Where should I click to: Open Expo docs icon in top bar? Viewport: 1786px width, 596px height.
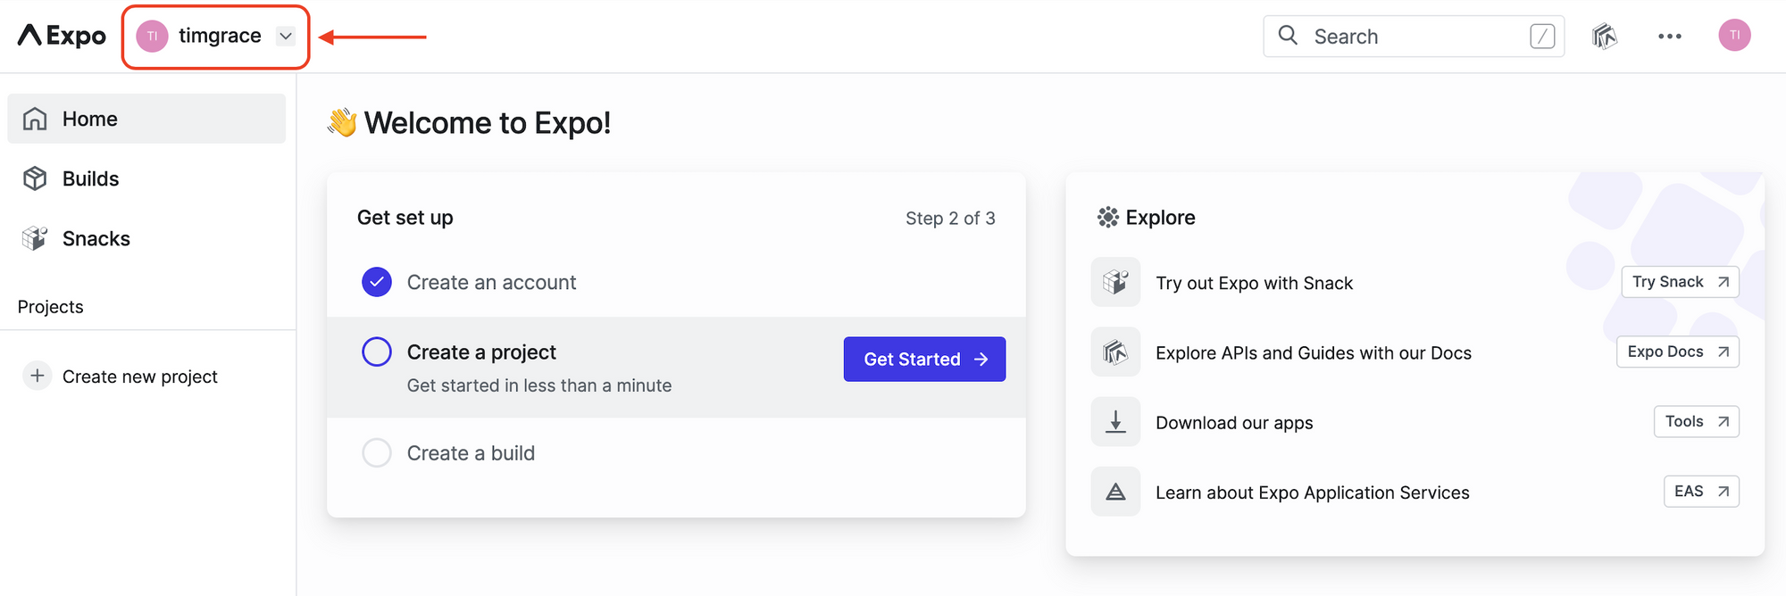[x=1605, y=37]
